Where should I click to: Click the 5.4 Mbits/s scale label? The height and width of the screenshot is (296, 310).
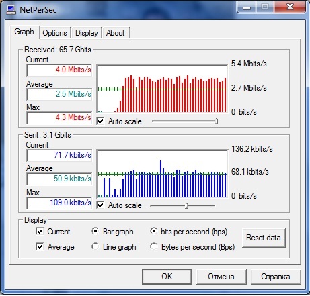(249, 64)
